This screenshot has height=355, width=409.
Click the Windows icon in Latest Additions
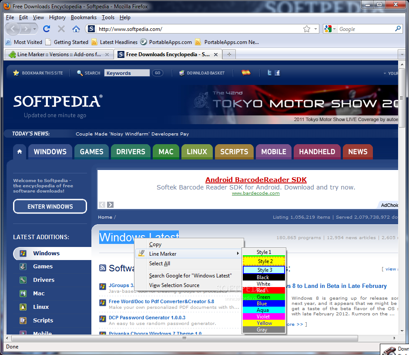(23, 254)
